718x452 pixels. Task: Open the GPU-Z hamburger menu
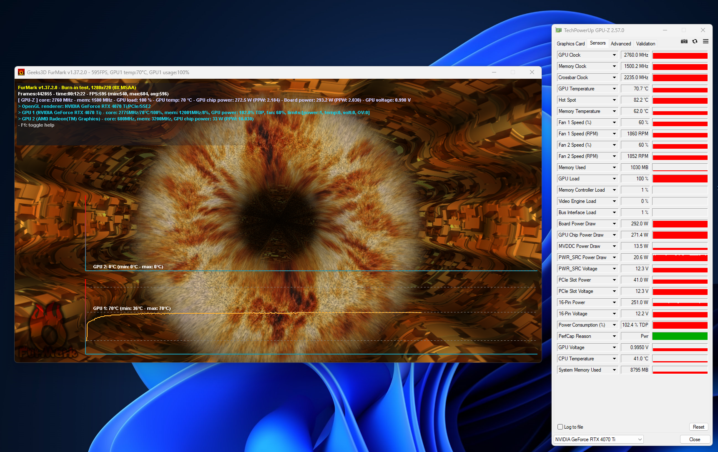click(x=705, y=41)
